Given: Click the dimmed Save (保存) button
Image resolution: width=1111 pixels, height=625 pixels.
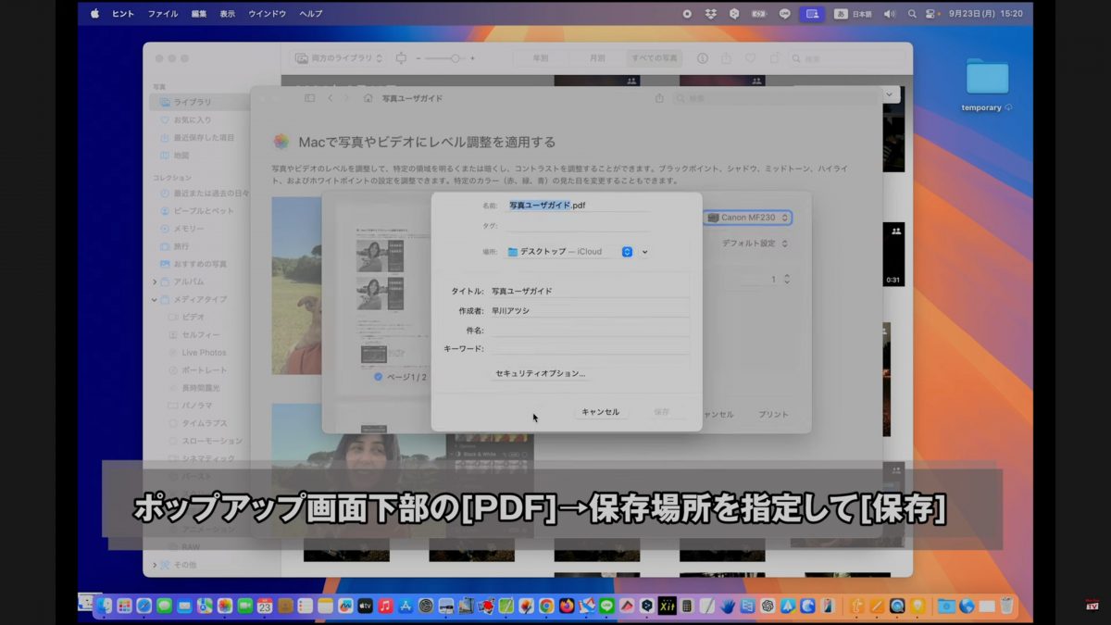Looking at the screenshot, I should click(661, 412).
